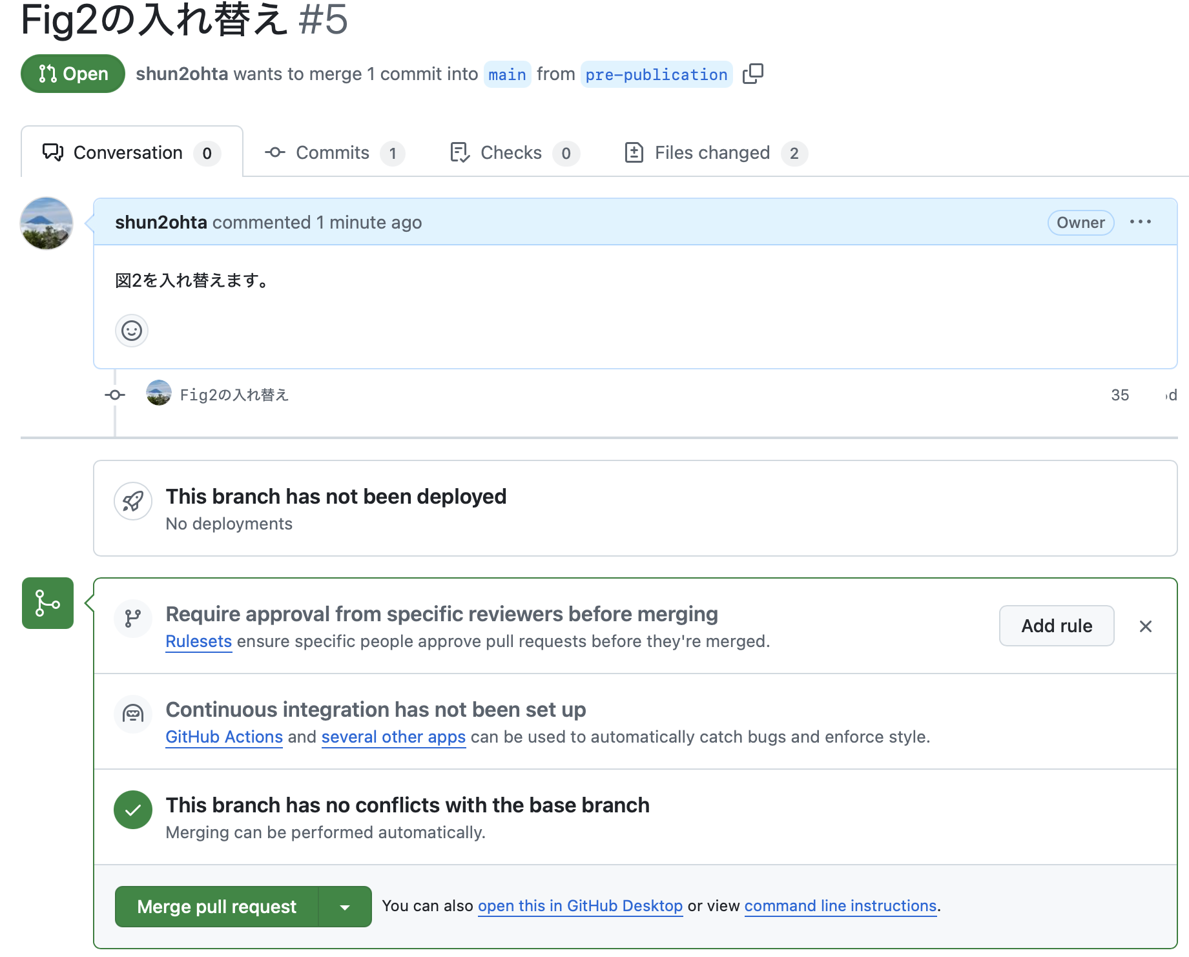
Task: Open the several other apps link
Action: pos(393,737)
